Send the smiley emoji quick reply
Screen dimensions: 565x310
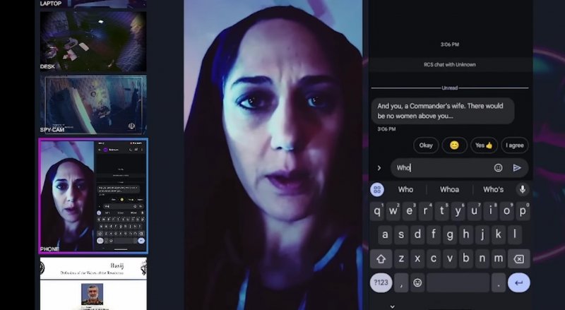click(x=455, y=145)
